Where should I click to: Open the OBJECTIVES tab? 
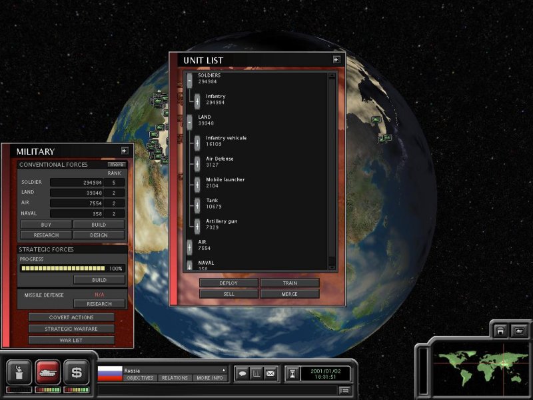pyautogui.click(x=140, y=378)
